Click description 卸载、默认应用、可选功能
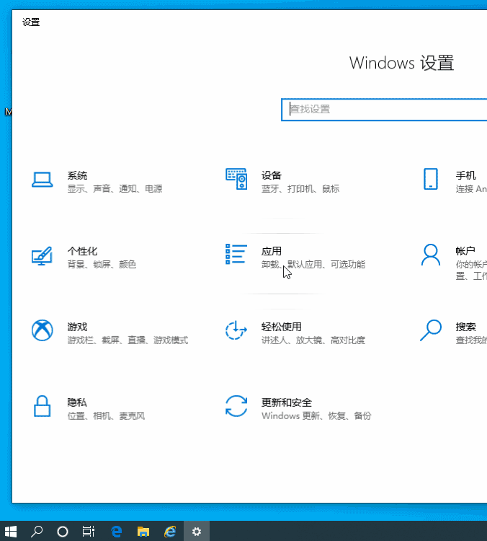 point(313,265)
